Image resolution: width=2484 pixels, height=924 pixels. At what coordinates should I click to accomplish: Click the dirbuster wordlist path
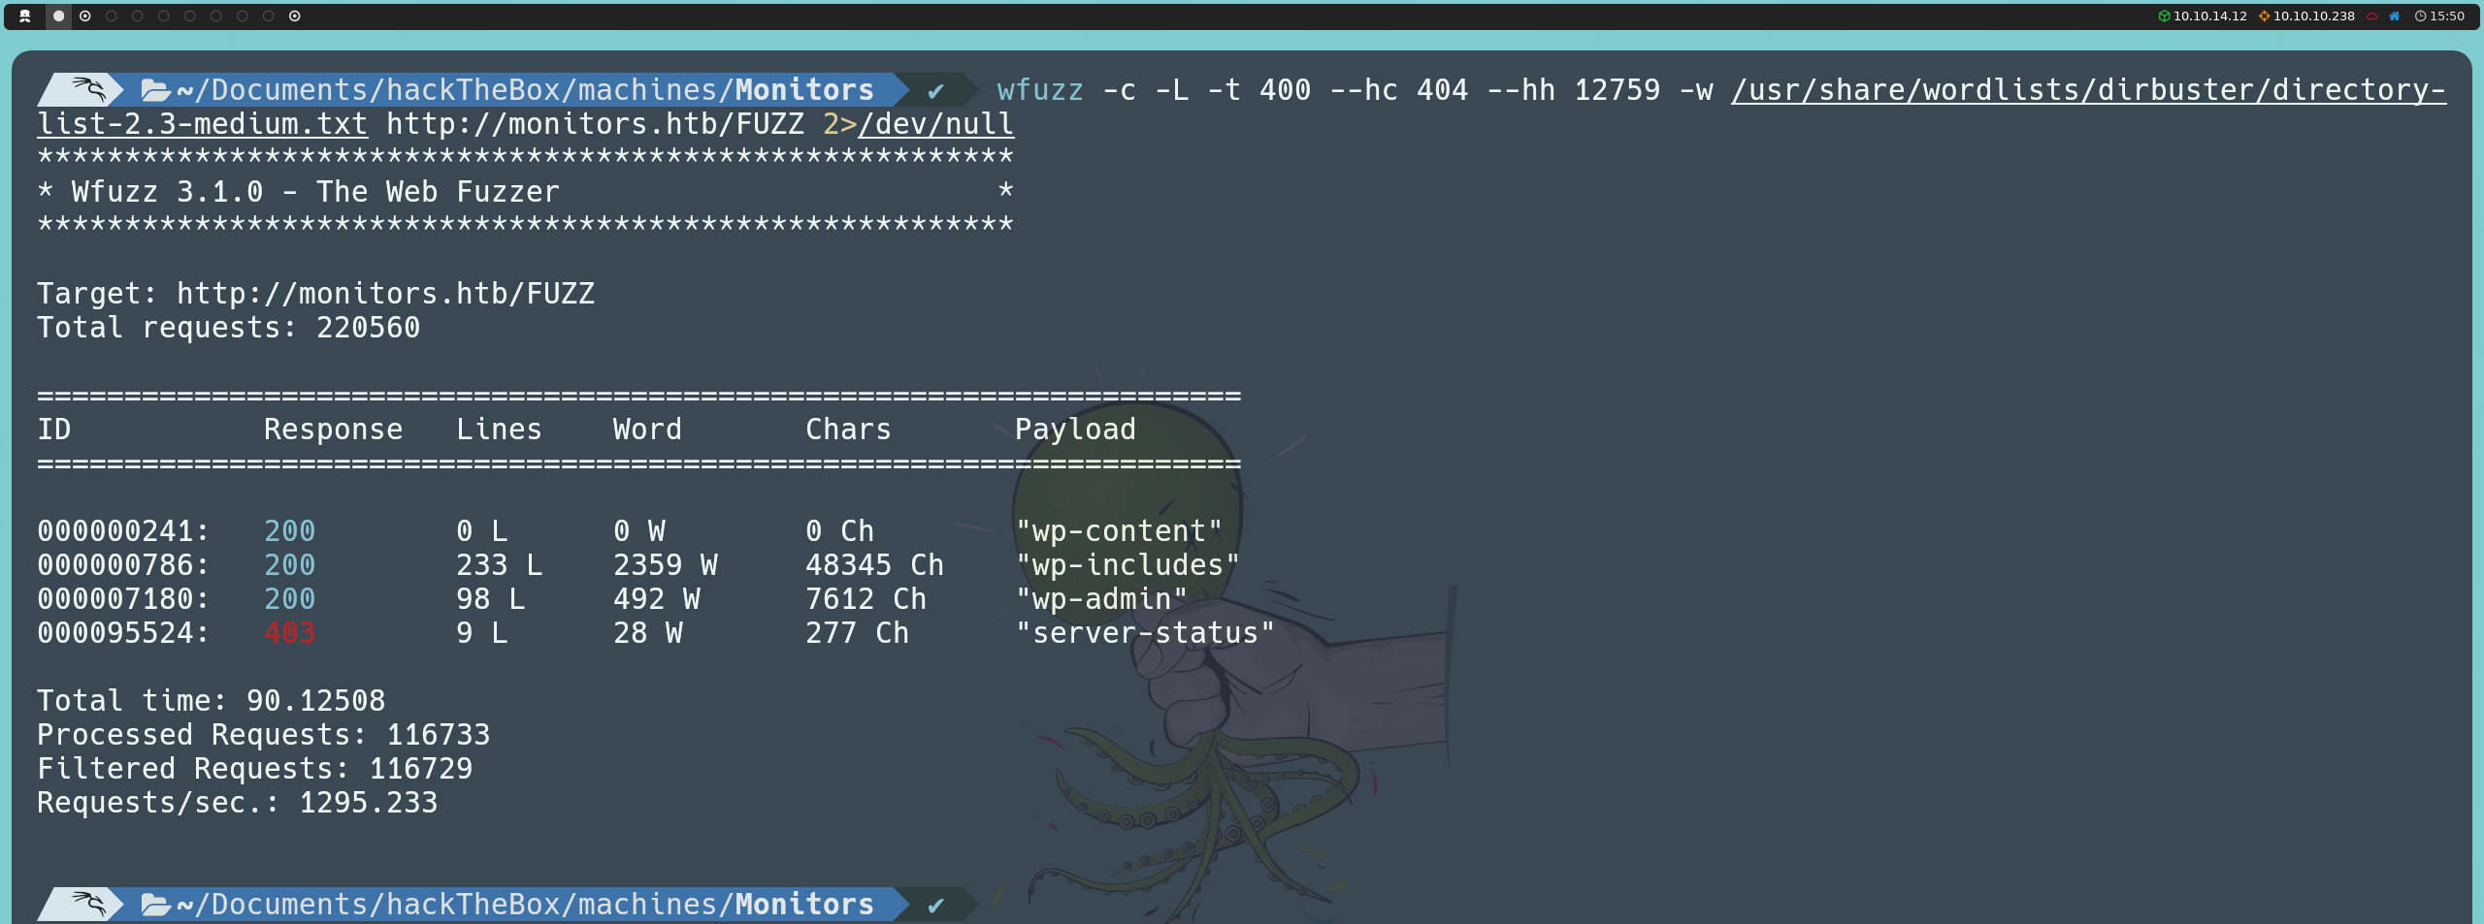point(2088,90)
